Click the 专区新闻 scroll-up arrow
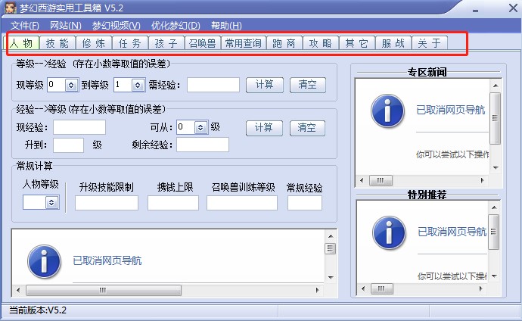This screenshot has height=321, width=522. 496,86
